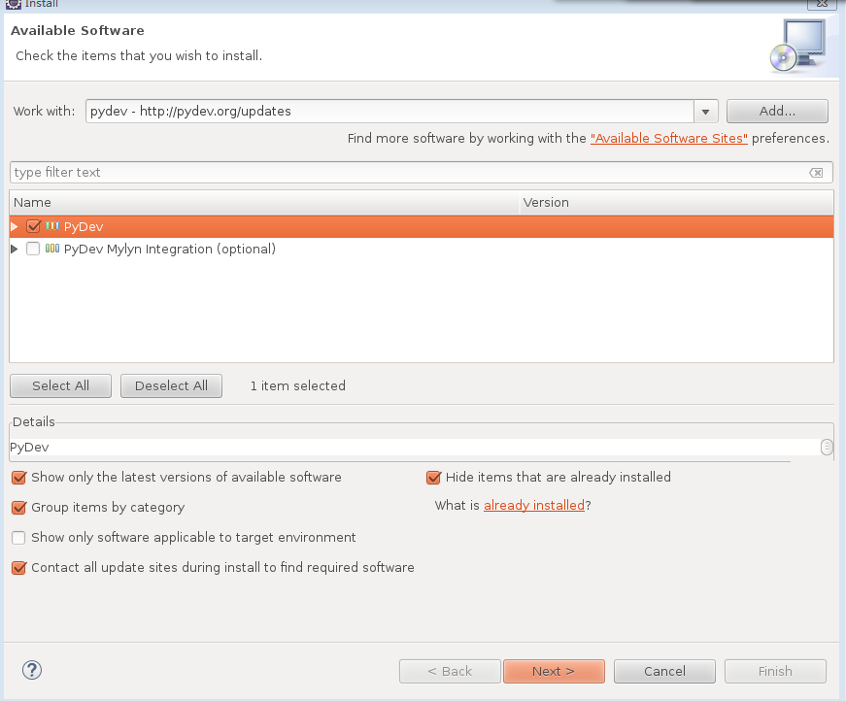846x701 pixels.
Task: Click the PyDev category icon
Action: point(52,226)
